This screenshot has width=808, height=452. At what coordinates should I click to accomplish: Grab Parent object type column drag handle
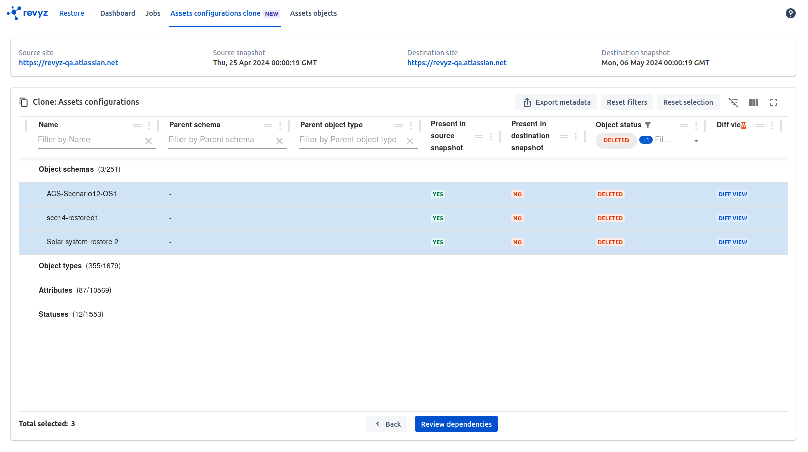[399, 126]
